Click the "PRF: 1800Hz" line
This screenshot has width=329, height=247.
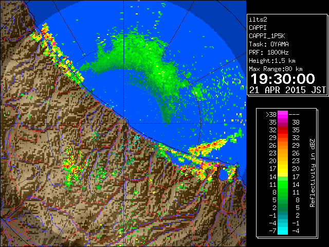pyautogui.click(x=269, y=52)
